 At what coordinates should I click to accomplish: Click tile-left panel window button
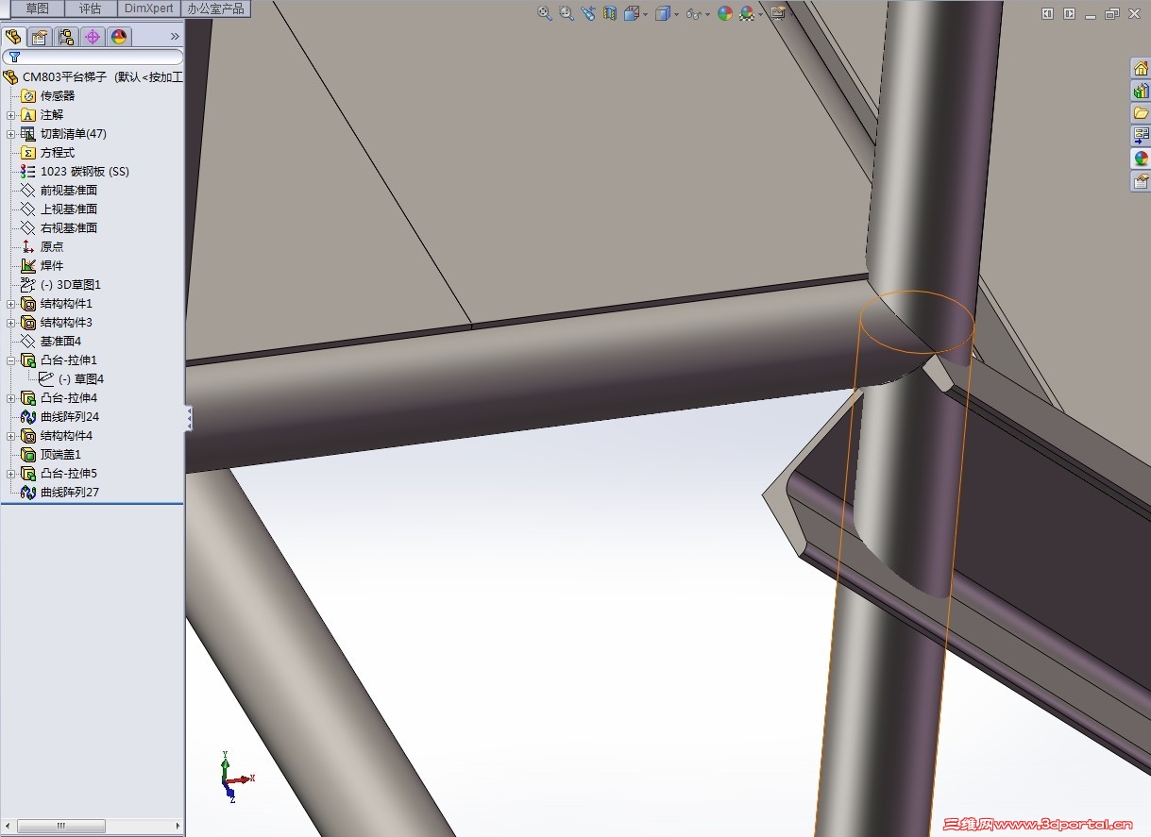[x=1047, y=13]
